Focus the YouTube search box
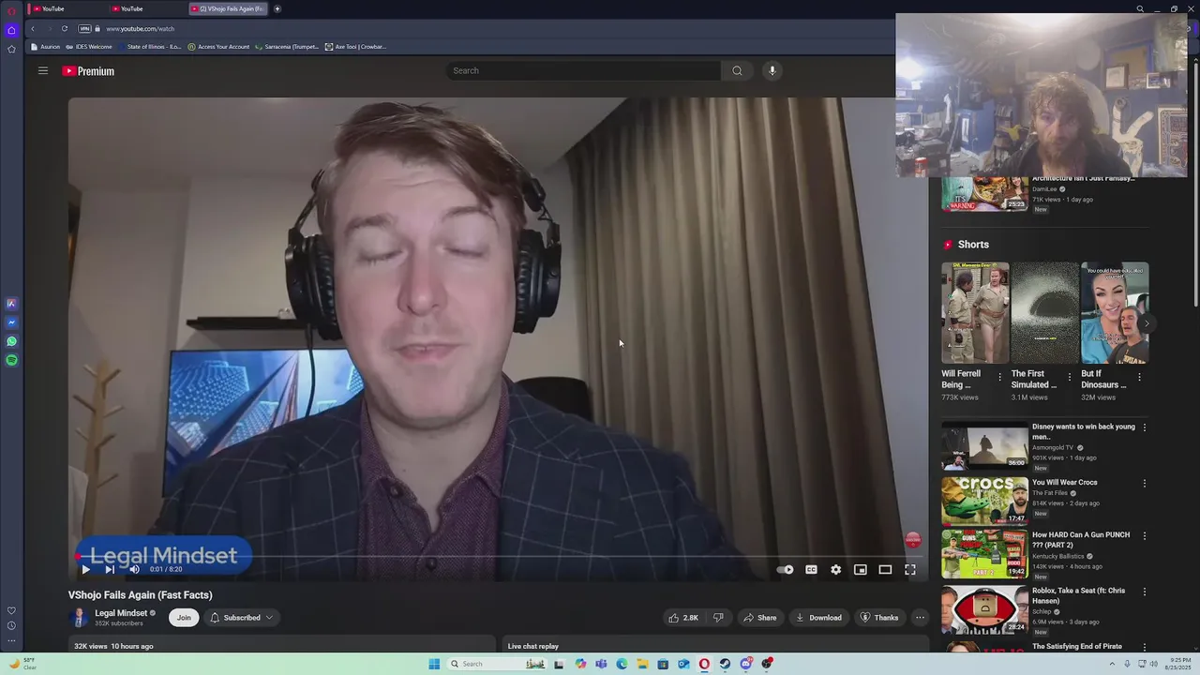Viewport: 1200px width, 675px height. [x=583, y=70]
